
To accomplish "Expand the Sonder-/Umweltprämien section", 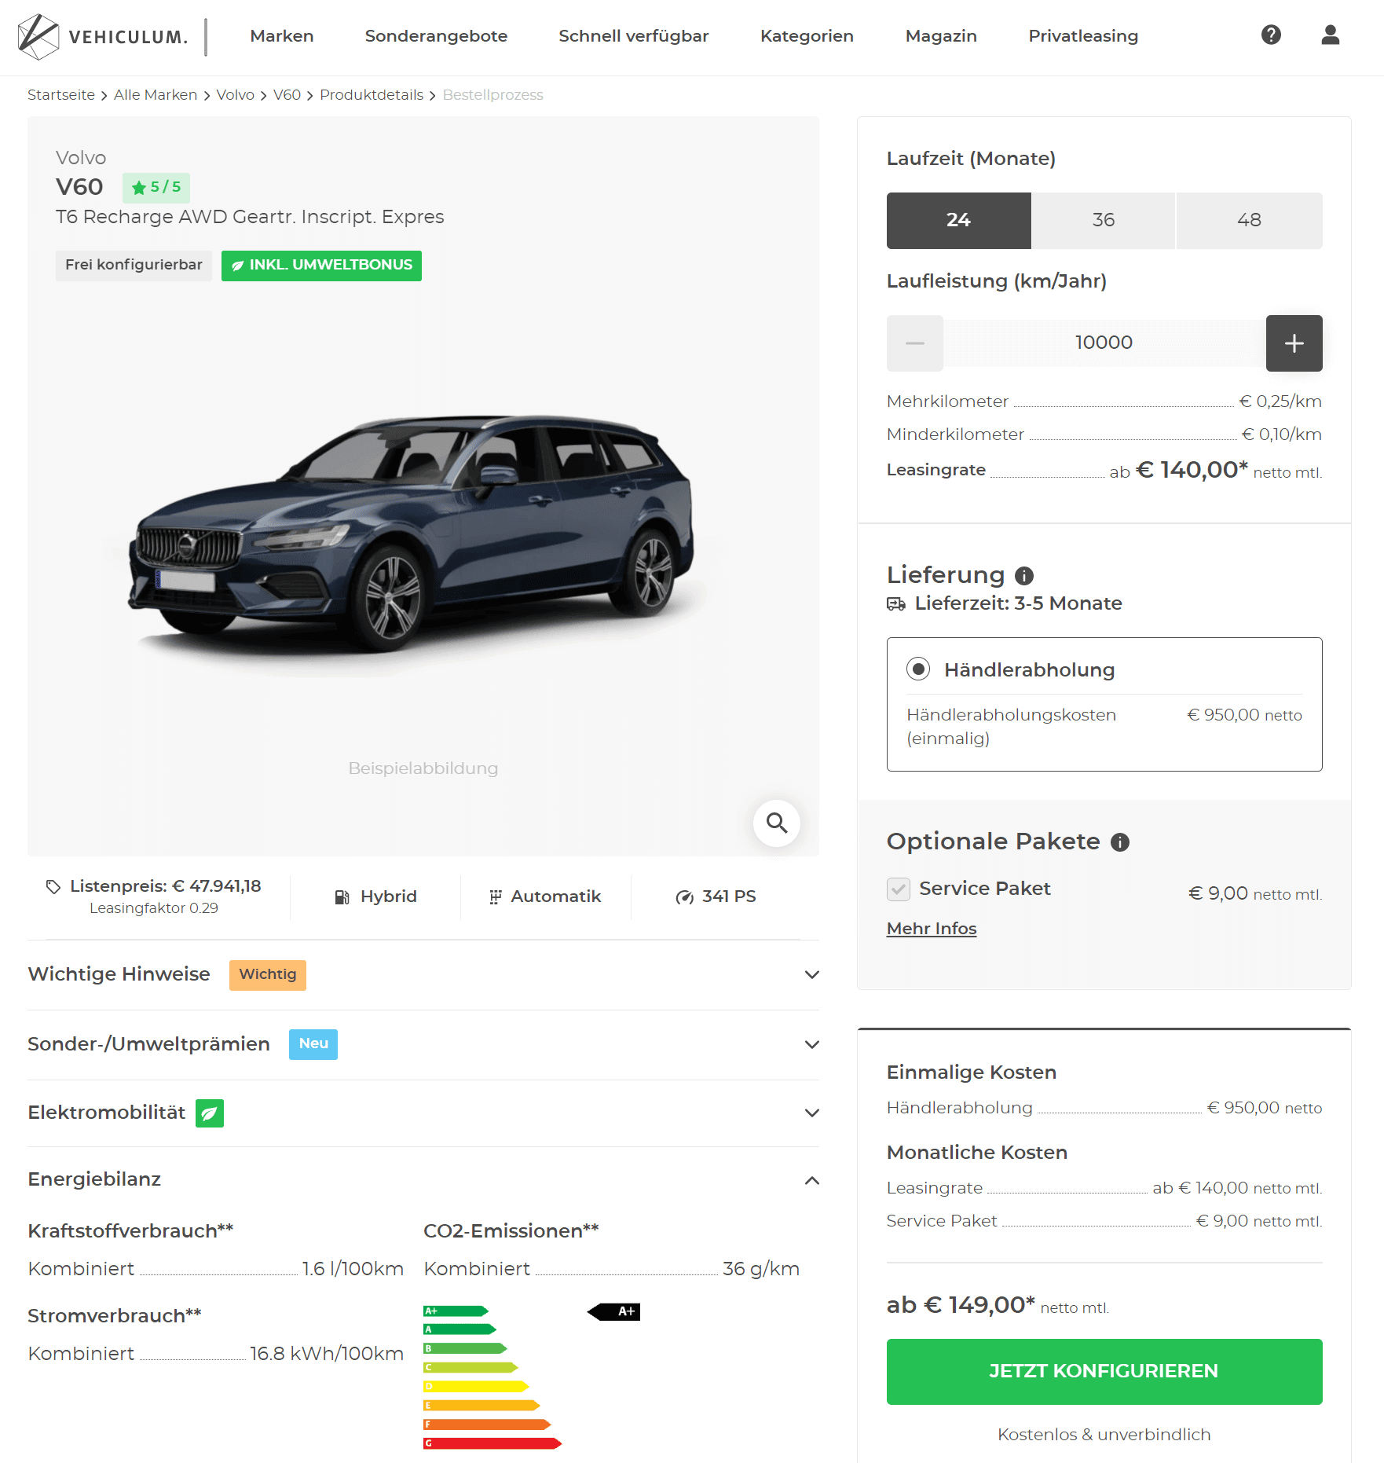I will 423,1044.
